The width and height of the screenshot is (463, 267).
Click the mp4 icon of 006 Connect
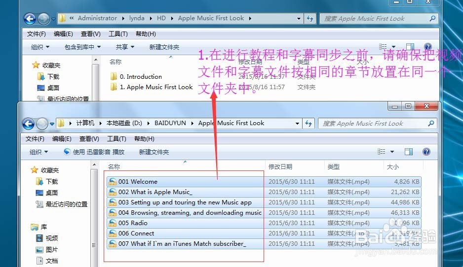point(113,233)
